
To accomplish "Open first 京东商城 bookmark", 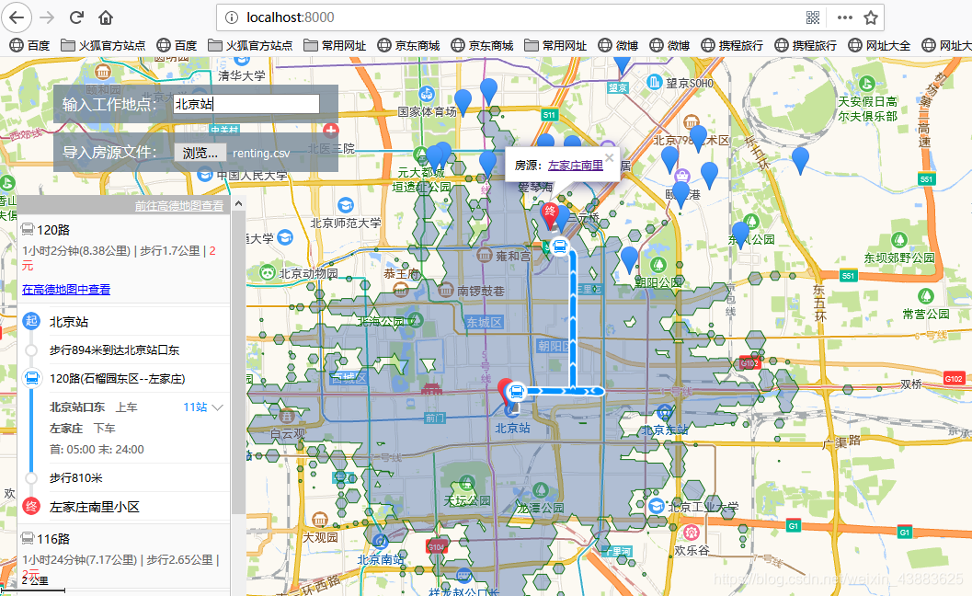I will 408,45.
